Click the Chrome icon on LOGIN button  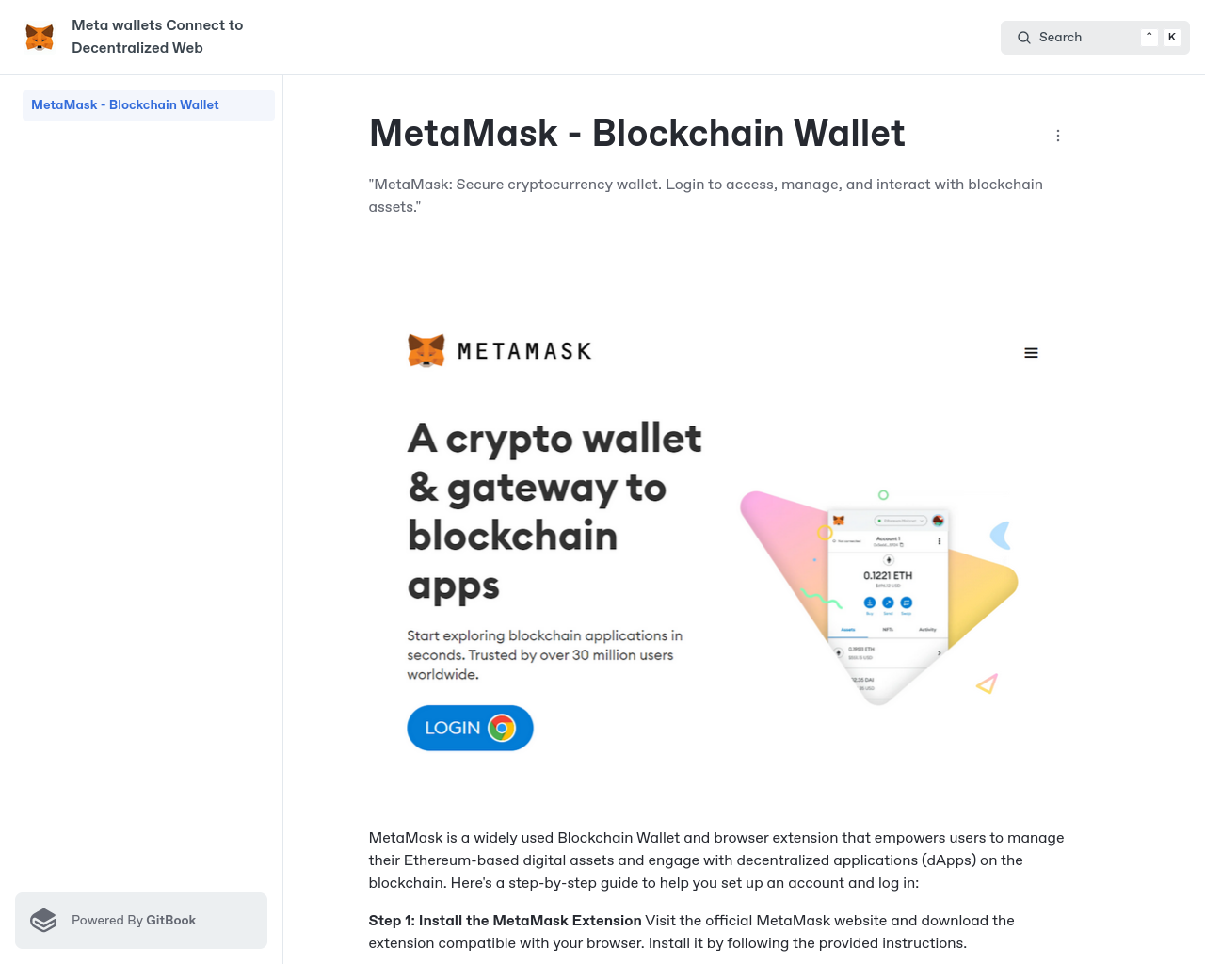pyautogui.click(x=502, y=729)
